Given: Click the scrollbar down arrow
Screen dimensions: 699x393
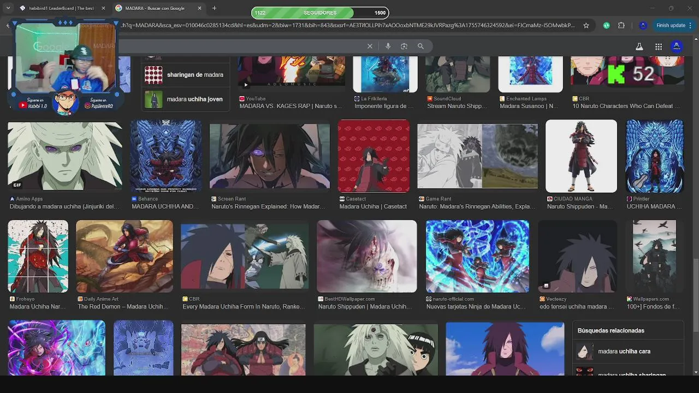Looking at the screenshot, I should click(696, 372).
